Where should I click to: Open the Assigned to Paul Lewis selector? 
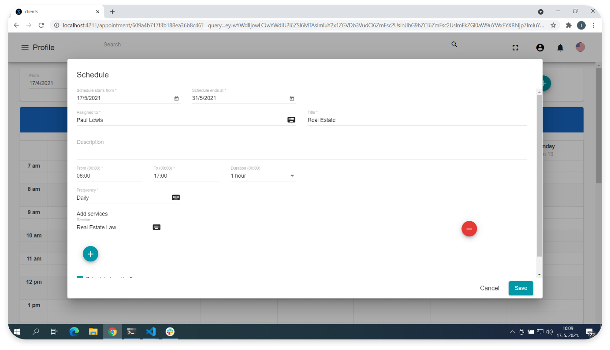coord(186,119)
